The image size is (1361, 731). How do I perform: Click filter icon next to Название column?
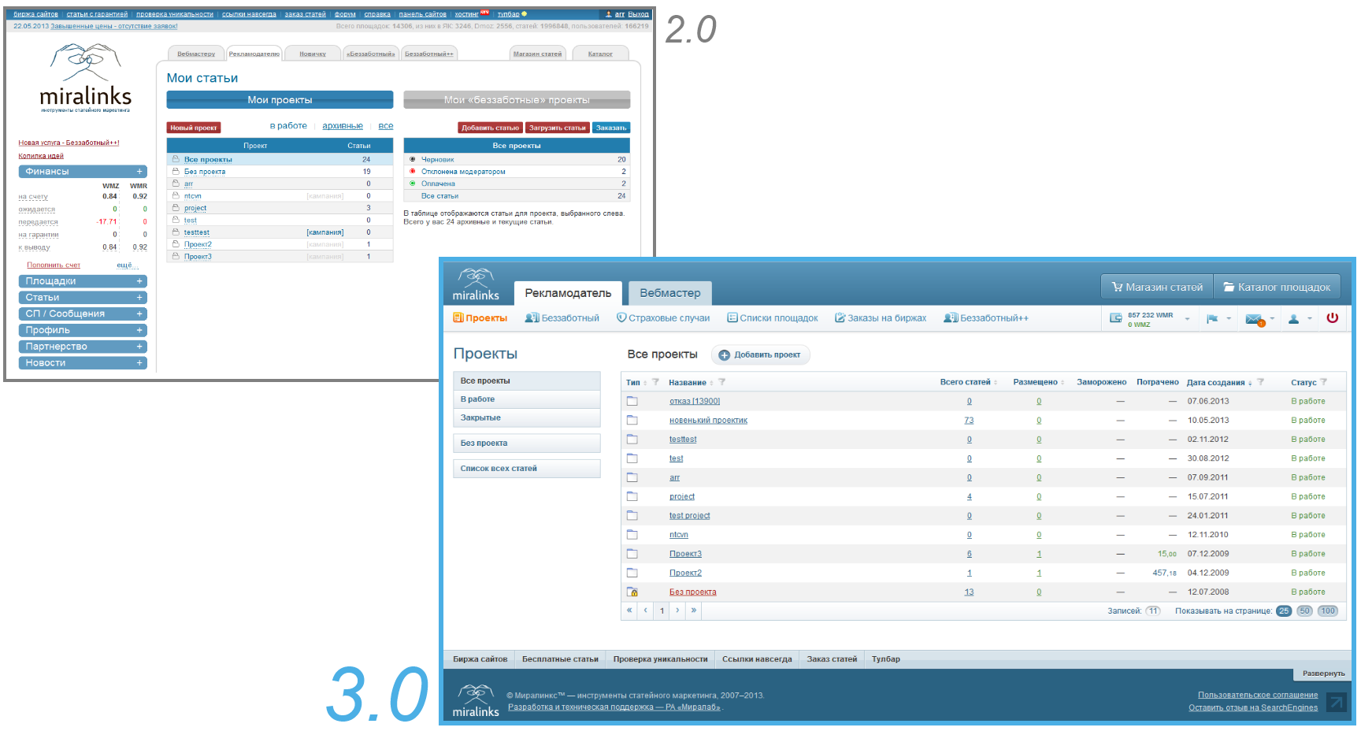pos(721,382)
